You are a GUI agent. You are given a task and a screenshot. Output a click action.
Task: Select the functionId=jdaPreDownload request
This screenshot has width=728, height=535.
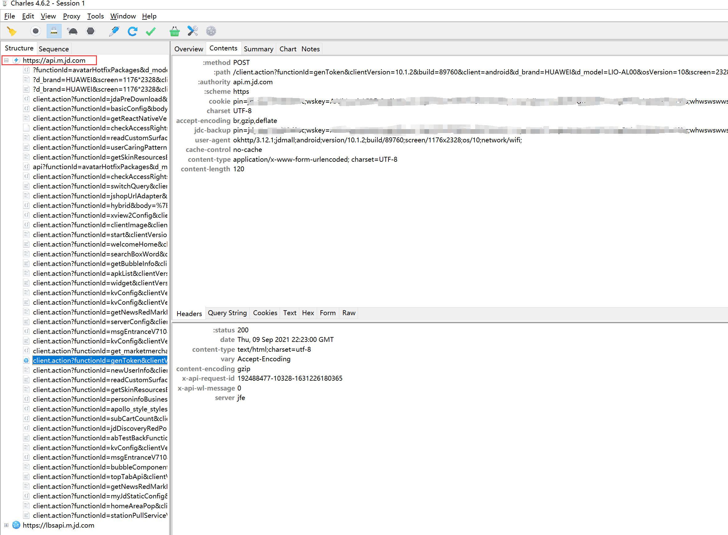100,99
